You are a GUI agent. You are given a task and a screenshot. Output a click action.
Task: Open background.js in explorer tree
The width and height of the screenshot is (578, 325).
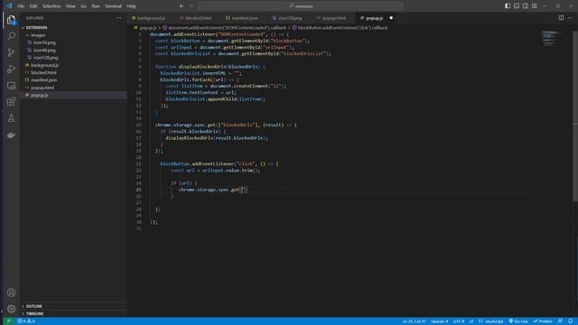tap(44, 65)
